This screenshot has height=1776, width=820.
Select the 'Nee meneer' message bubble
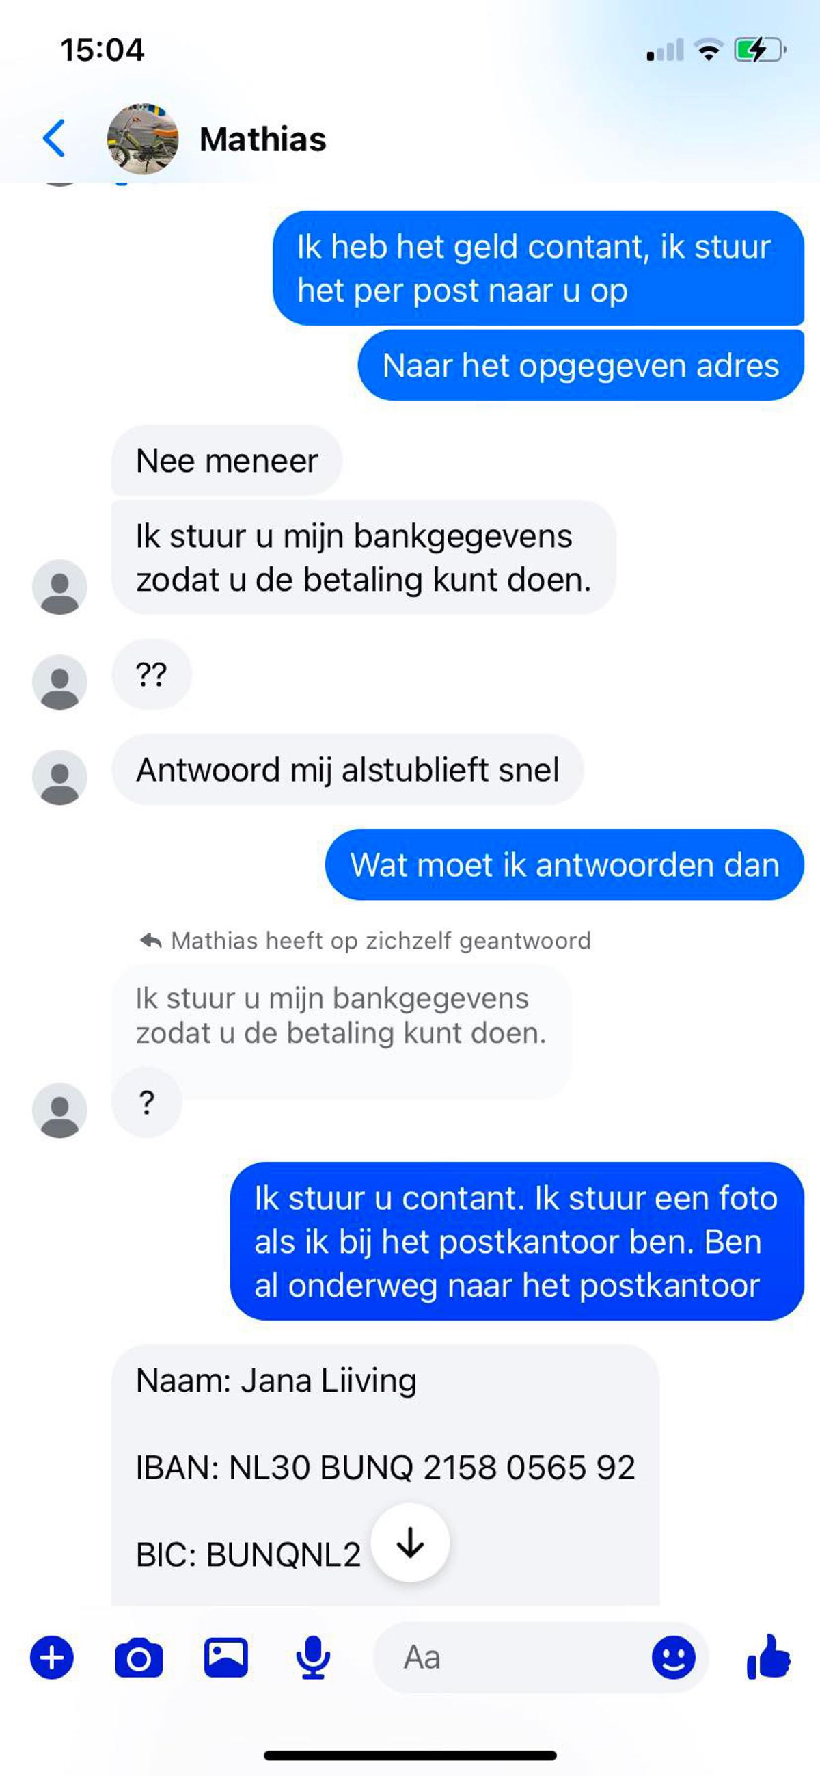pyautogui.click(x=227, y=460)
